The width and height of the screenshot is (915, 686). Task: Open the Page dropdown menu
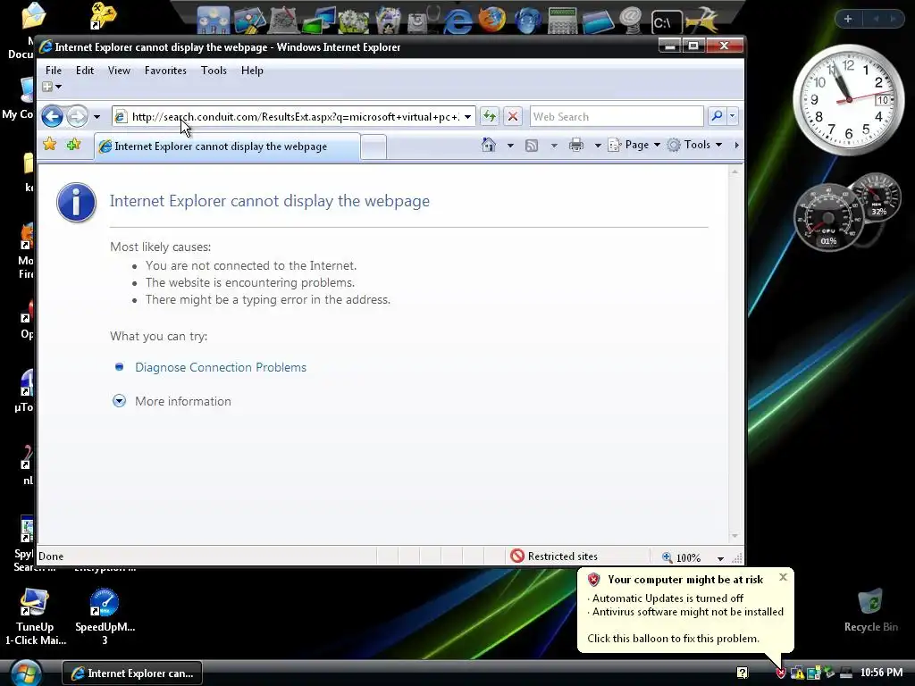click(x=634, y=146)
